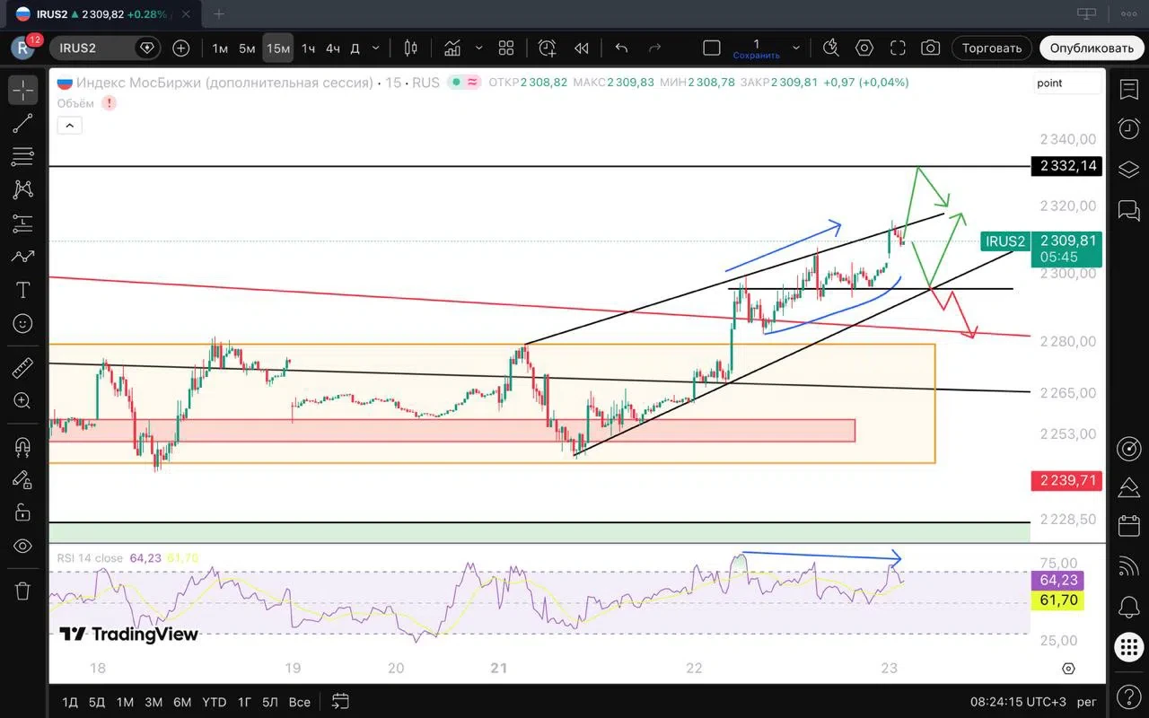
Task: Undo the last chart action
Action: coord(621,48)
